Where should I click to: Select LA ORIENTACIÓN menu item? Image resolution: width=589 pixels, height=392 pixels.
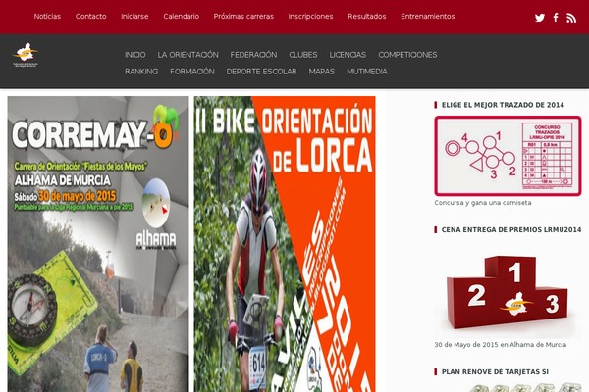point(187,55)
